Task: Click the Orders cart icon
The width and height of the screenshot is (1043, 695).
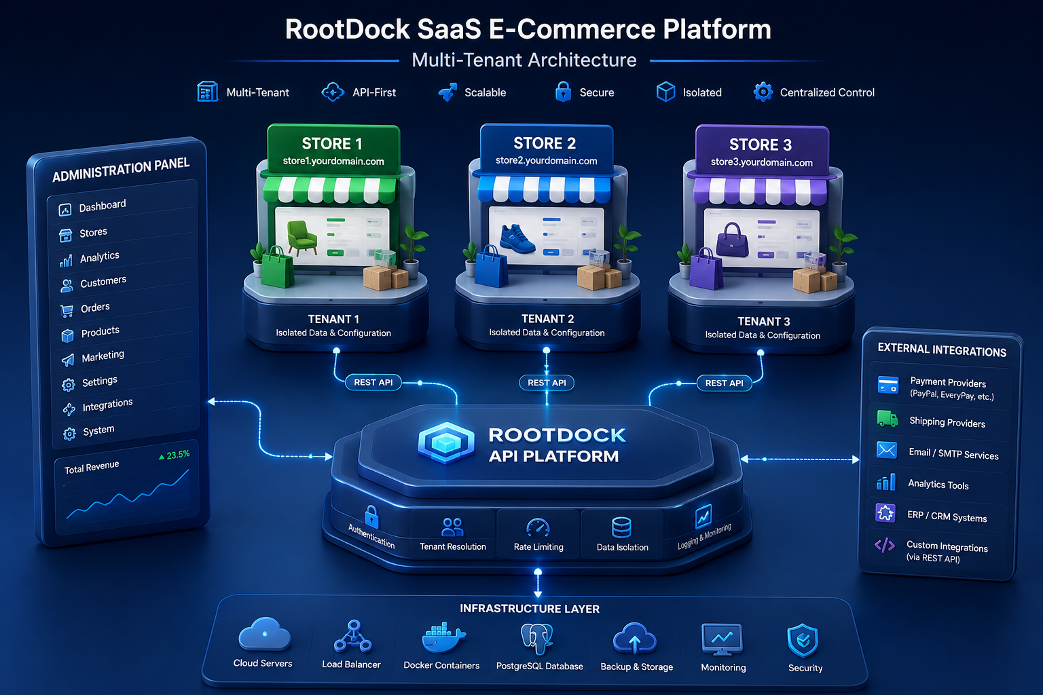Action: click(x=67, y=311)
